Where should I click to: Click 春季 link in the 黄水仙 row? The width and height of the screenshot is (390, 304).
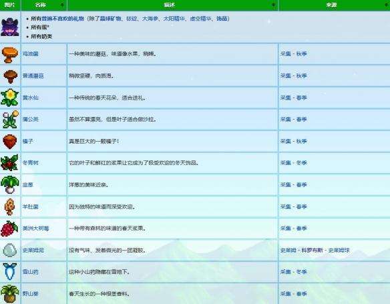tap(301, 98)
